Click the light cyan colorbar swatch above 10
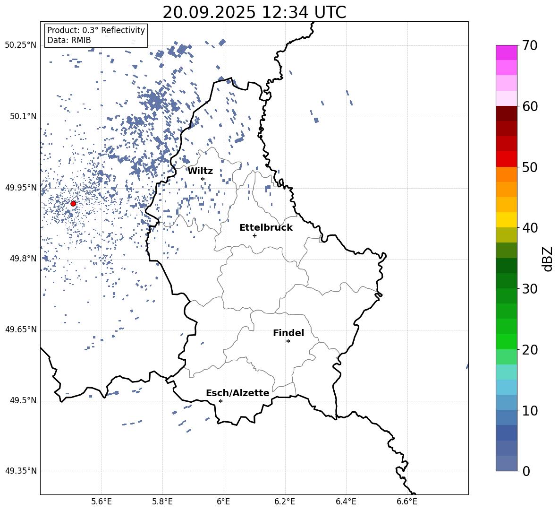This screenshot has width=559, height=511. 507,387
